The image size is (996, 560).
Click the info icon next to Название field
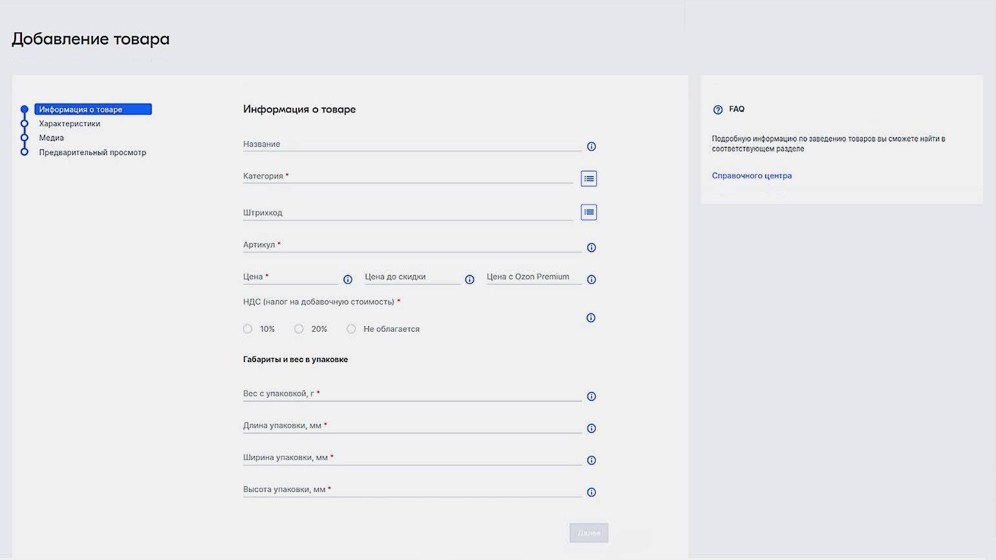(x=591, y=147)
